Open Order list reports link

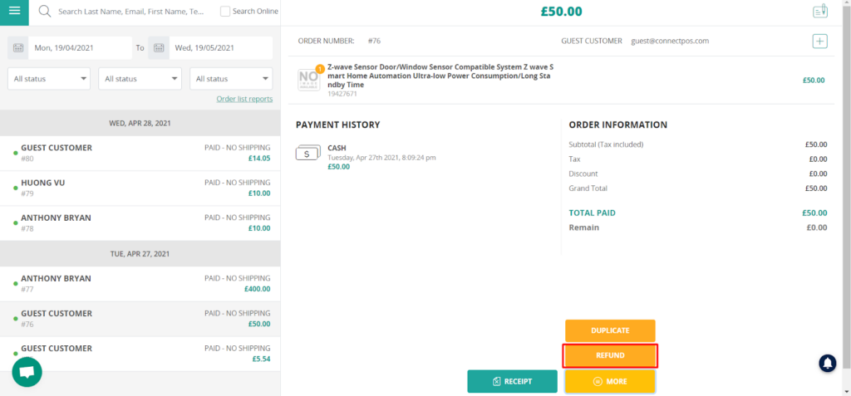click(x=243, y=99)
